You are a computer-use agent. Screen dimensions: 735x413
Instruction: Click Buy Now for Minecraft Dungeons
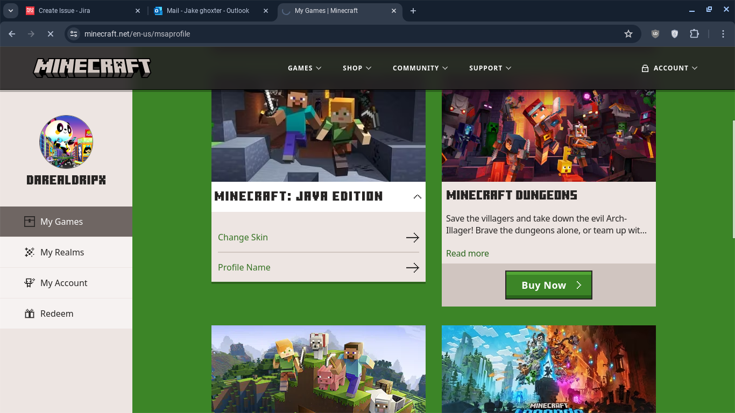(549, 285)
